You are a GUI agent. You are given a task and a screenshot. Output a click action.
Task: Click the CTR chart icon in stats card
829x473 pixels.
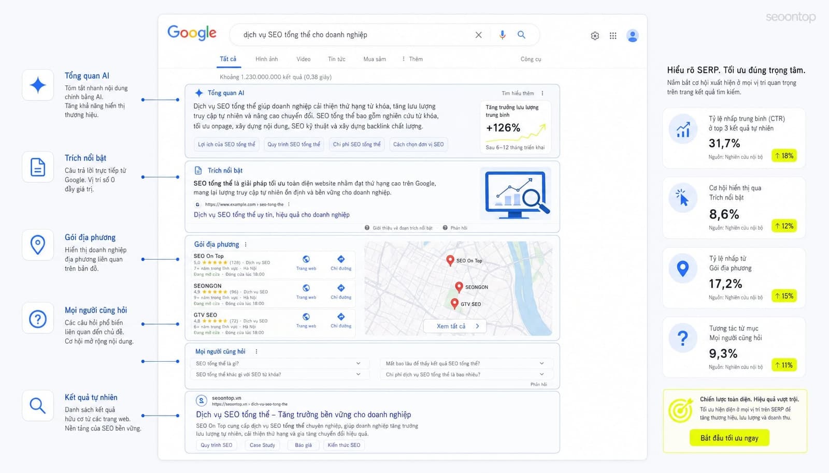(x=683, y=129)
